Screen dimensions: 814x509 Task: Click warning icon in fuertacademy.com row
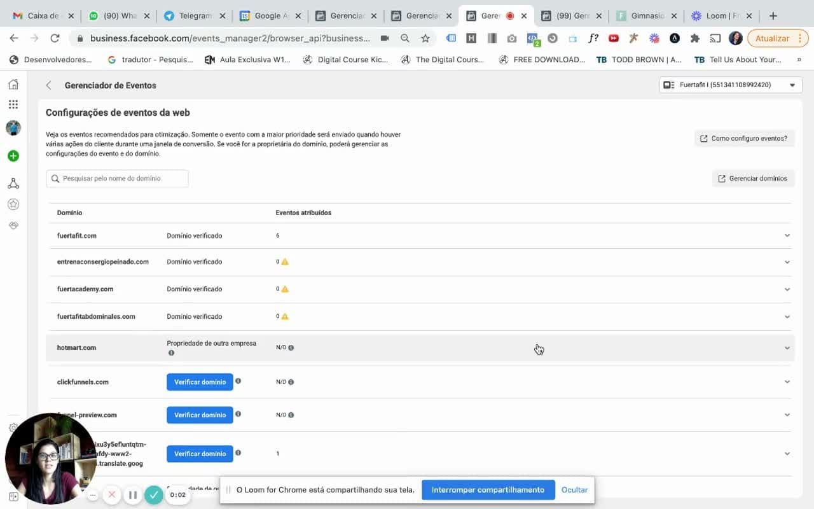285,289
